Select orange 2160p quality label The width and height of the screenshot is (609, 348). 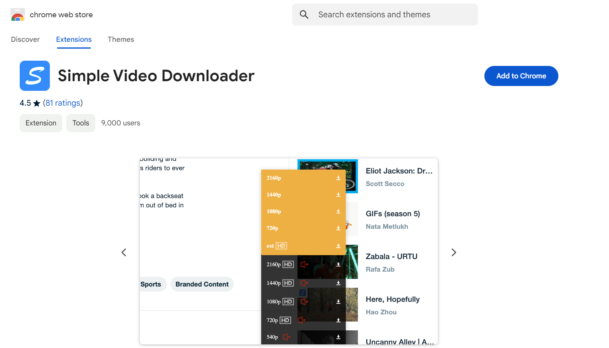click(x=274, y=178)
